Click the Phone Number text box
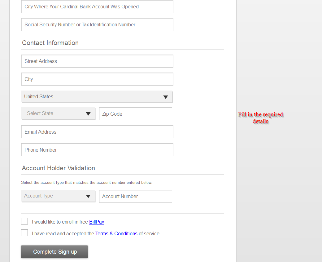The height and width of the screenshot is (262, 322). coord(97,150)
